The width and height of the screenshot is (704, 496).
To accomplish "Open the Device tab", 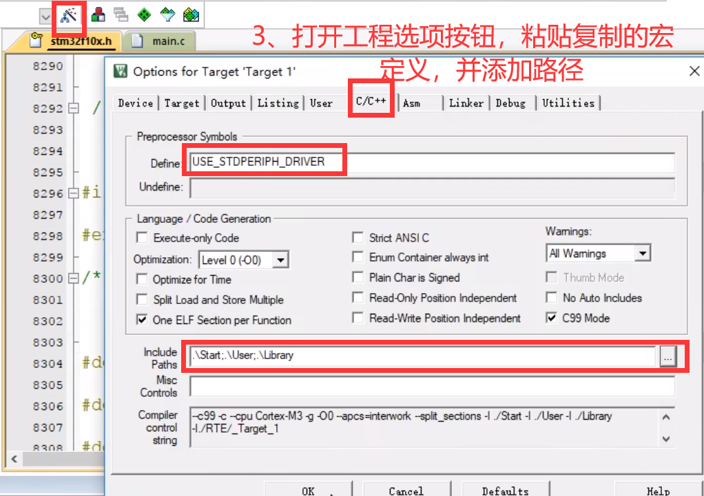I will click(136, 103).
